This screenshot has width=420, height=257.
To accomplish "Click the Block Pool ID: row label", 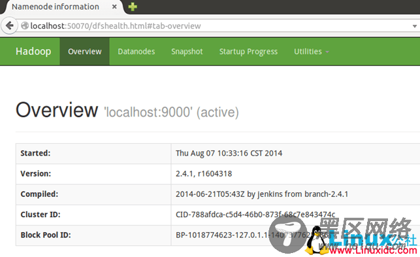I will (46, 235).
